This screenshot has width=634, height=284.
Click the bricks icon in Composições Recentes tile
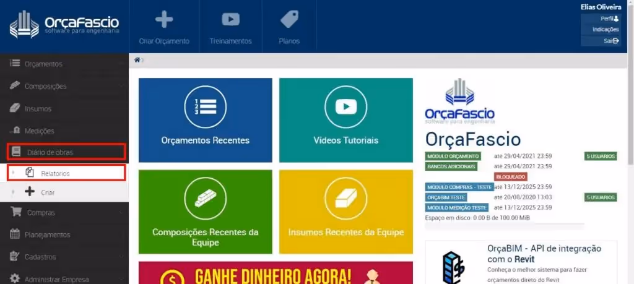(x=206, y=199)
